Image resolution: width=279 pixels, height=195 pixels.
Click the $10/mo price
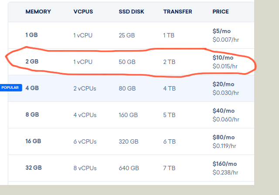pyautogui.click(x=223, y=57)
